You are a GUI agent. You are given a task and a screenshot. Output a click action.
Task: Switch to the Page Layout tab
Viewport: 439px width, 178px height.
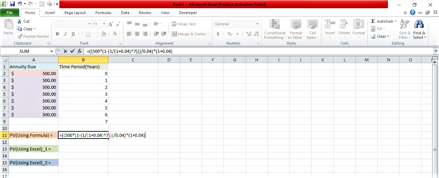pos(75,13)
